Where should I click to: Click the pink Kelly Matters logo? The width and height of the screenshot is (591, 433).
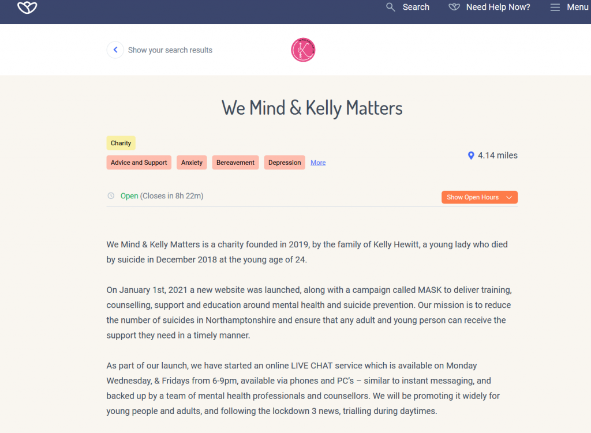(303, 50)
